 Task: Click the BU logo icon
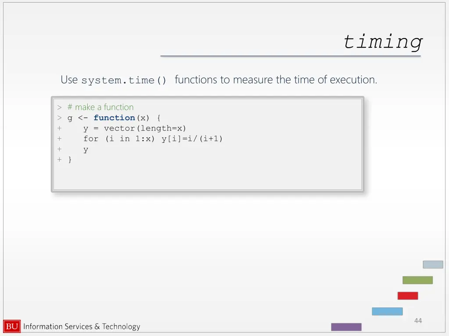[12, 326]
